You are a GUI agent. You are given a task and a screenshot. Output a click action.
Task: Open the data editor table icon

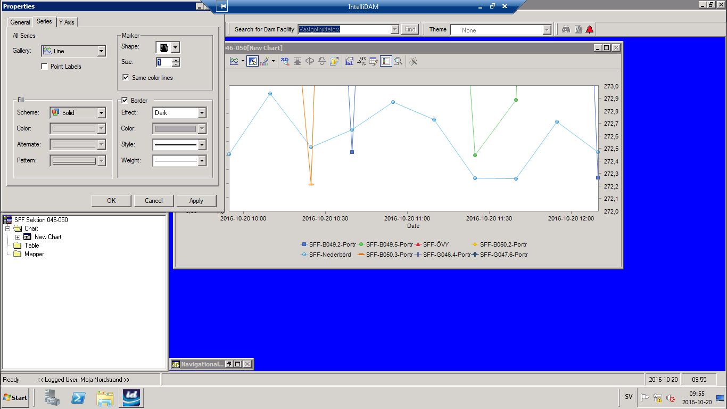tap(374, 61)
